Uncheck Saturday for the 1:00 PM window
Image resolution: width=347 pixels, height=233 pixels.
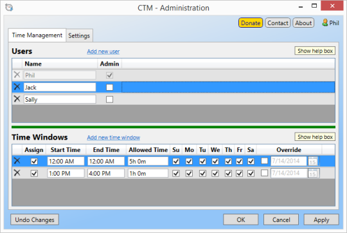coord(251,173)
